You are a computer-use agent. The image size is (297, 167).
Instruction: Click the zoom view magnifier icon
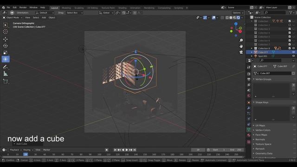pos(241,40)
